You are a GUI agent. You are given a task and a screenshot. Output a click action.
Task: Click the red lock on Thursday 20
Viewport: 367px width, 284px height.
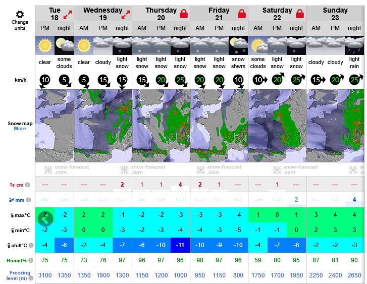(184, 14)
